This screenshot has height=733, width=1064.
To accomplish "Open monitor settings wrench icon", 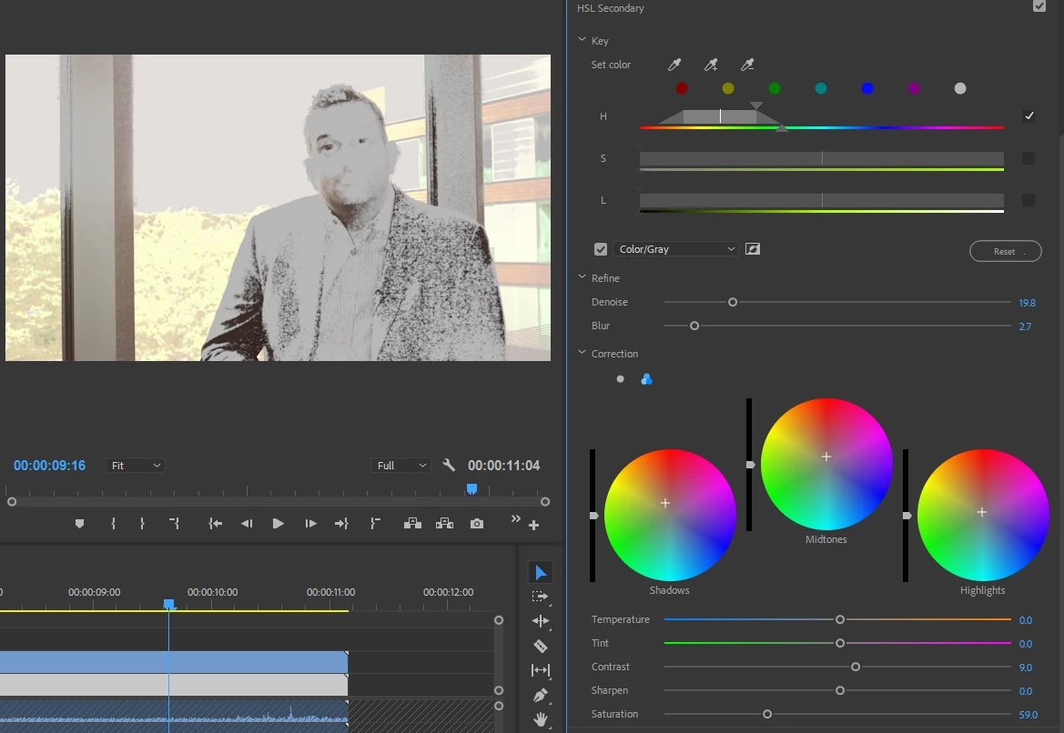I will tap(449, 465).
